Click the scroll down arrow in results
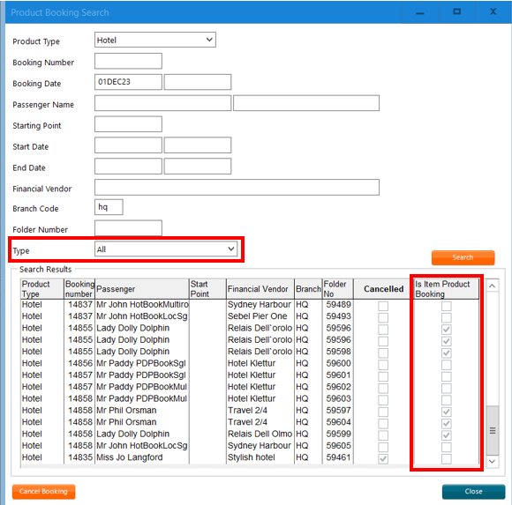Screen dimensions: 512x505 click(492, 462)
